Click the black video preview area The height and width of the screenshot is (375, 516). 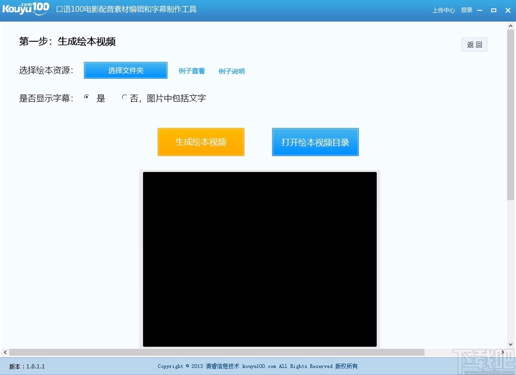coord(259,259)
